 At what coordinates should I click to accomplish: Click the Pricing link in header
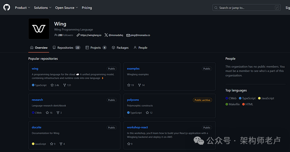(87, 8)
